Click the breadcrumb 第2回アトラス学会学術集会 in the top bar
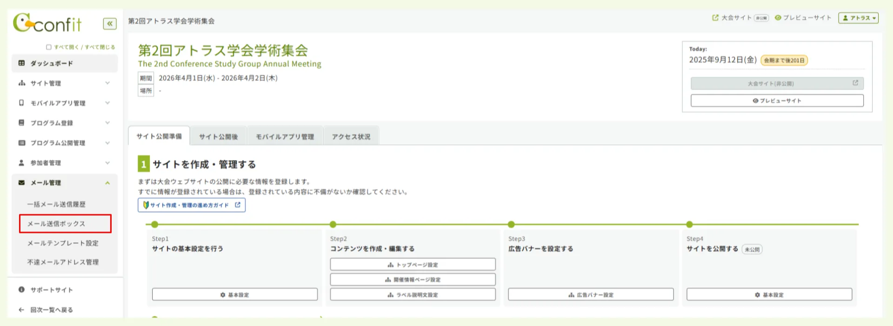Image resolution: width=893 pixels, height=326 pixels. click(171, 21)
